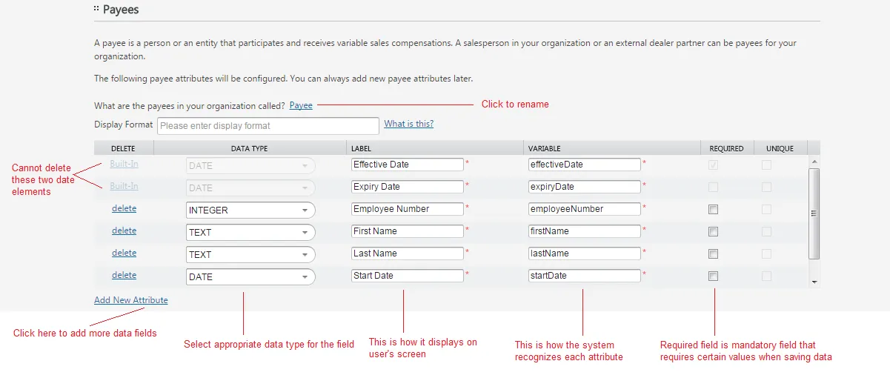Edit the First Name label field
Viewport: 890px width, 378px height.
408,231
